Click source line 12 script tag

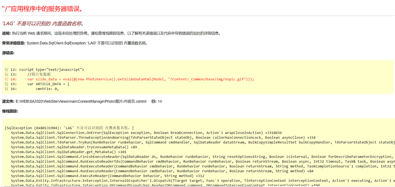(51, 69)
